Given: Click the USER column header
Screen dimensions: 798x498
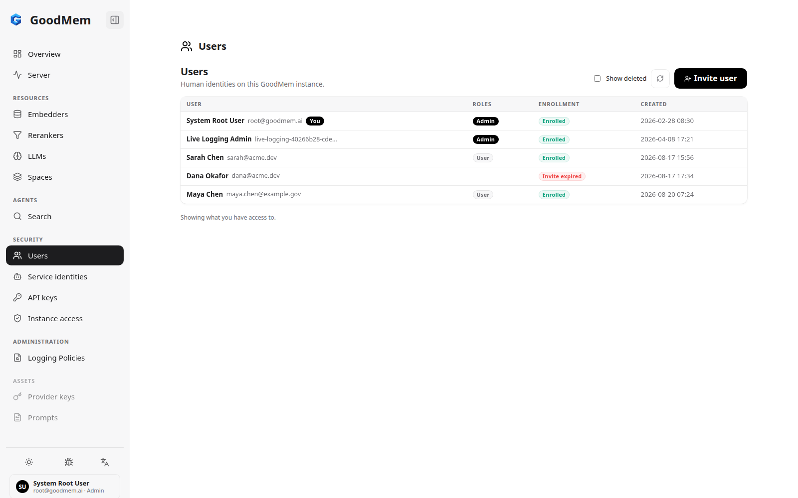Looking at the screenshot, I should (194, 104).
